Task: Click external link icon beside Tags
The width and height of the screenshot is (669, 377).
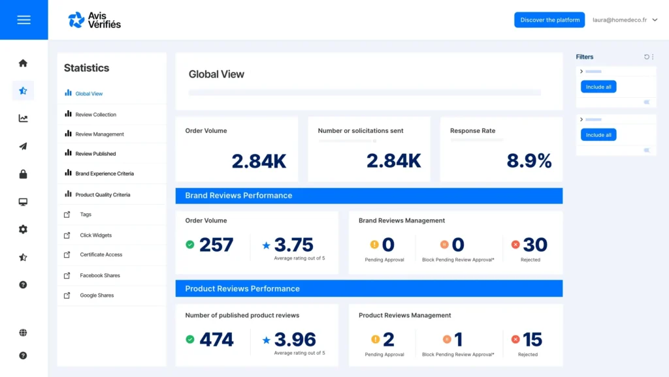Action: (x=67, y=215)
